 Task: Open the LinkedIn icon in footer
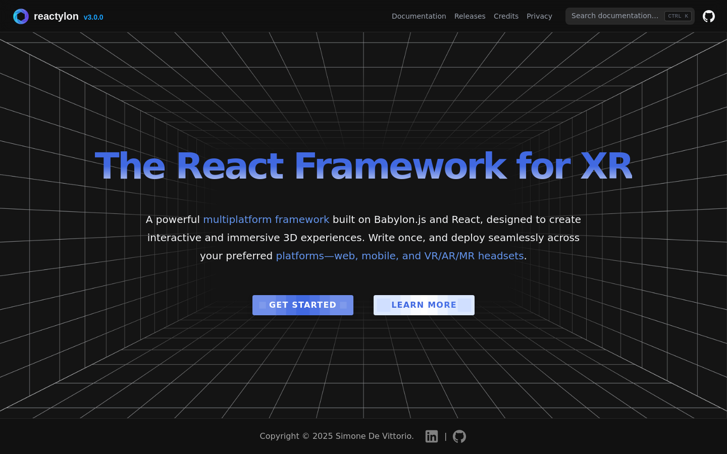point(432,436)
